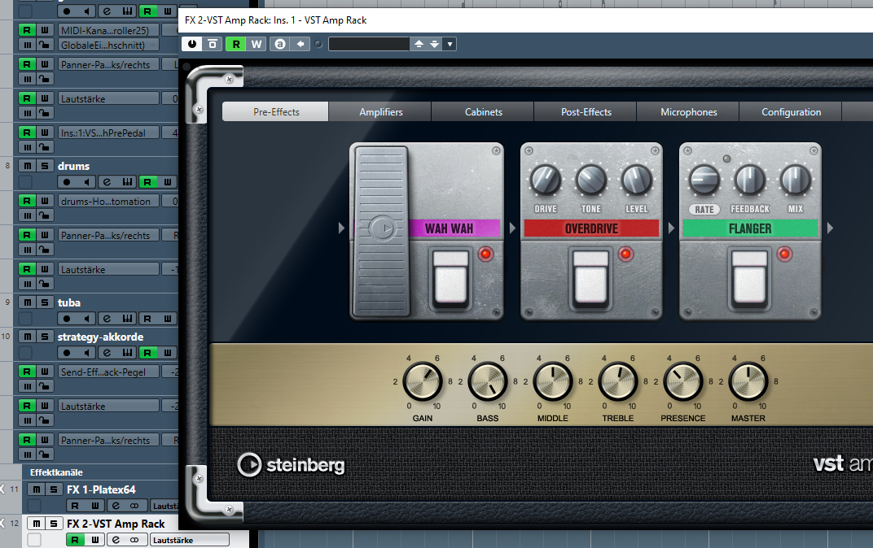This screenshot has width=873, height=548.
Task: Mute automation for the Send-Eff...ack-Pegel row
Action: [28, 385]
